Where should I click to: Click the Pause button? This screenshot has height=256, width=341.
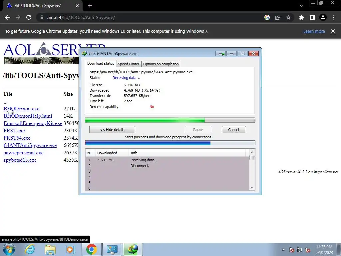point(198,130)
